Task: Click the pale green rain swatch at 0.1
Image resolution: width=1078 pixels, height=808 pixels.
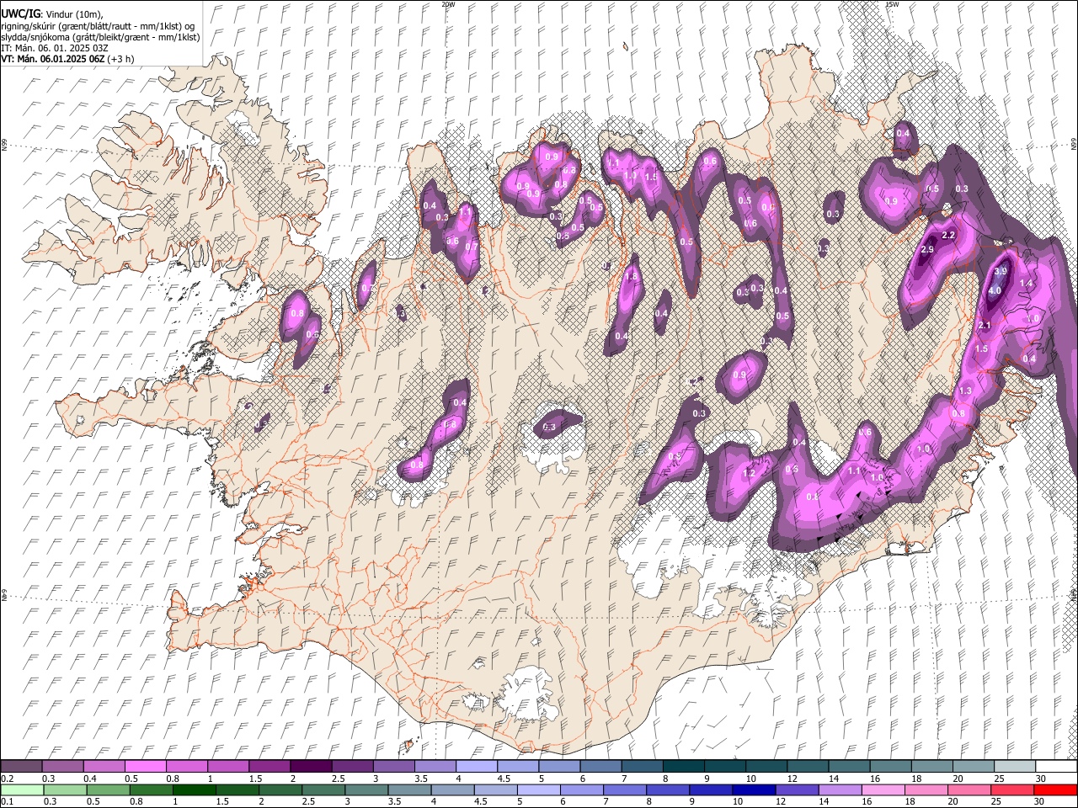Action: click(22, 789)
